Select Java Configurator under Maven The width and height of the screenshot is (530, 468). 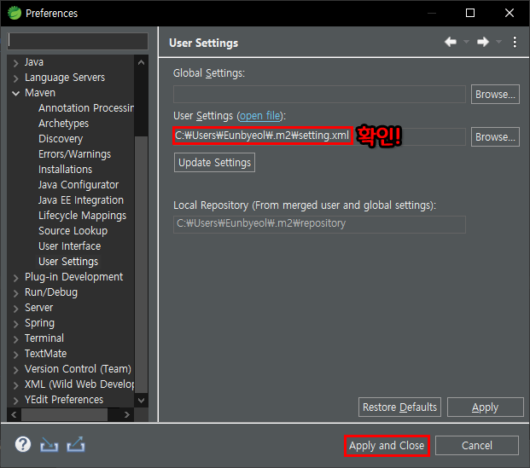click(x=79, y=185)
